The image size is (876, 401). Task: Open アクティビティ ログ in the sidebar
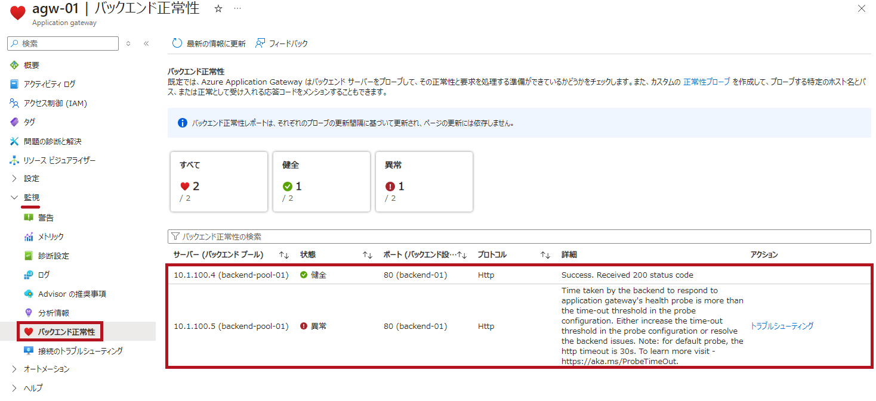pyautogui.click(x=50, y=84)
